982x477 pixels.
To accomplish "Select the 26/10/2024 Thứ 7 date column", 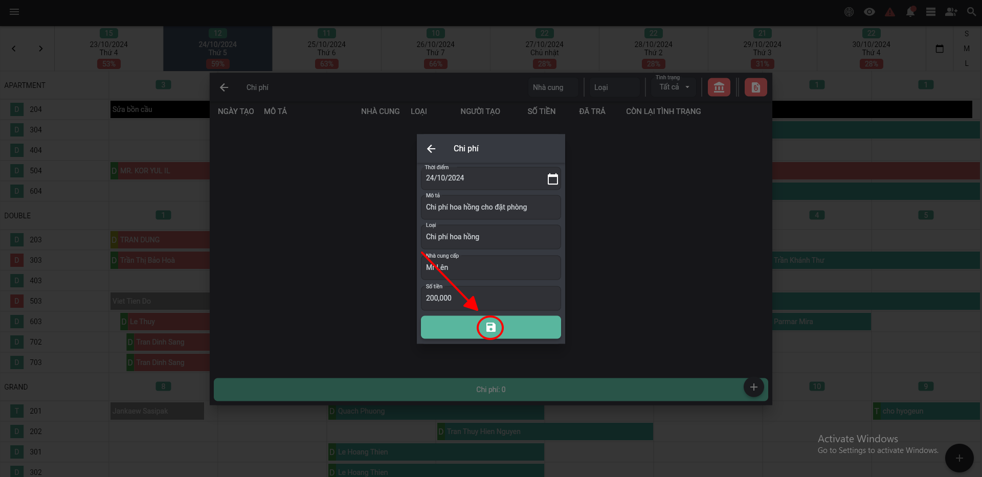I will (435, 49).
